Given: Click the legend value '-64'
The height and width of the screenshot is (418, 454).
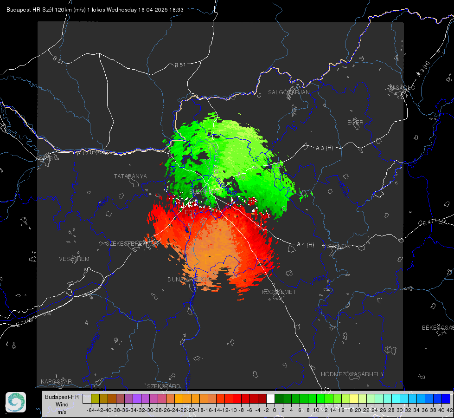Looking at the screenshot, I should 91,410.
